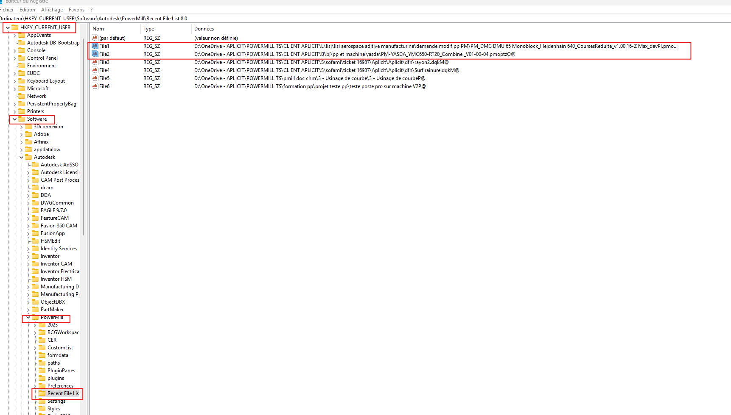This screenshot has height=415, width=731.
Task: Select the Recent File List key
Action: click(x=63, y=393)
